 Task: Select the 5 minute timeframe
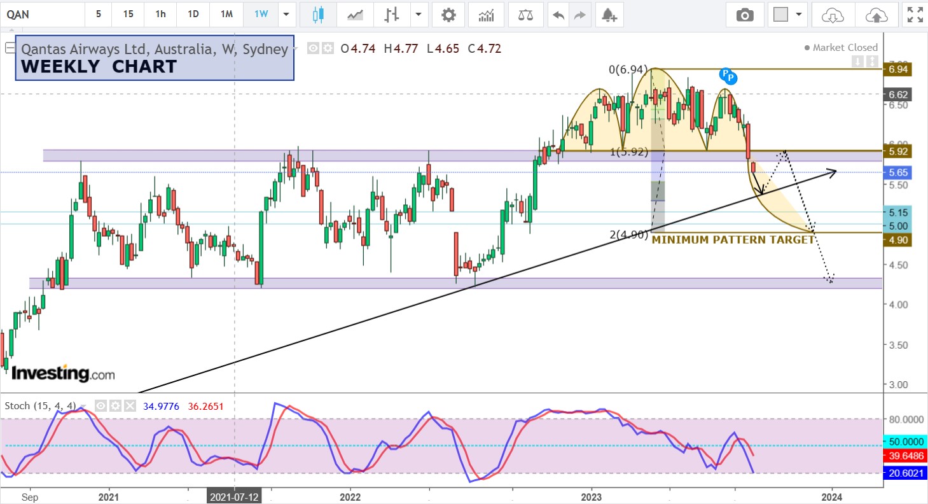pos(98,14)
